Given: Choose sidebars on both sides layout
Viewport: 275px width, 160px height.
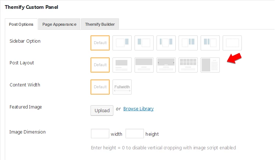Looking at the screenshot, I should click(x=166, y=43).
